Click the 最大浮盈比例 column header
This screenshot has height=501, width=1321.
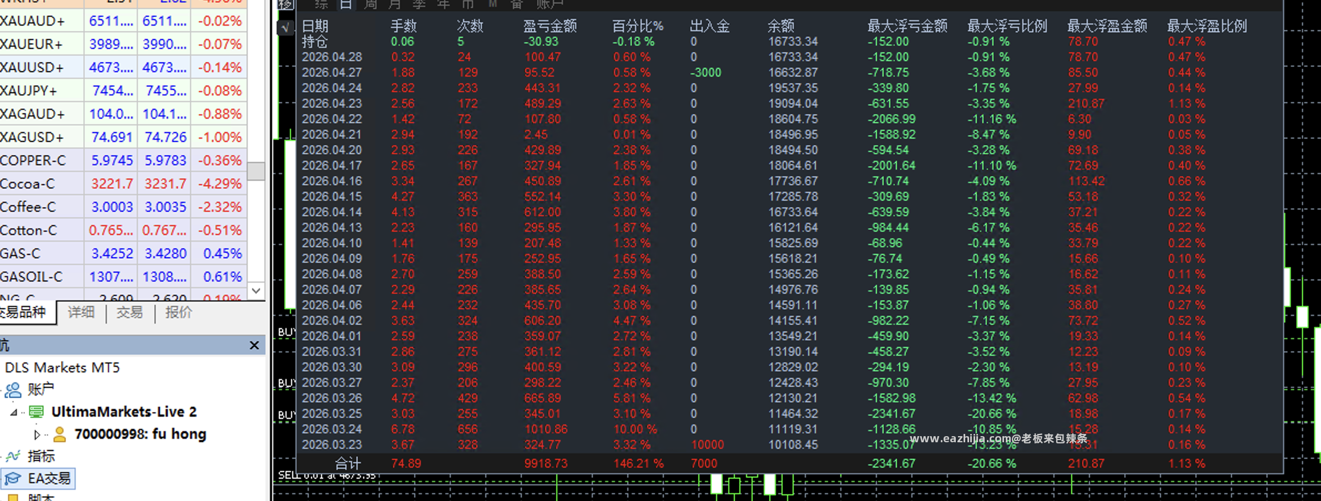[1207, 26]
